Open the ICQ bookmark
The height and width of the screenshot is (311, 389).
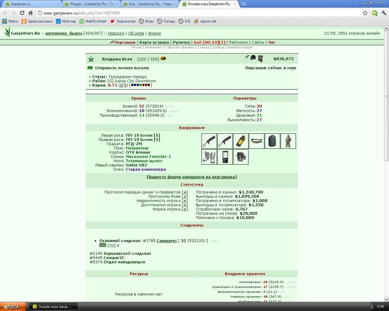click(x=184, y=21)
